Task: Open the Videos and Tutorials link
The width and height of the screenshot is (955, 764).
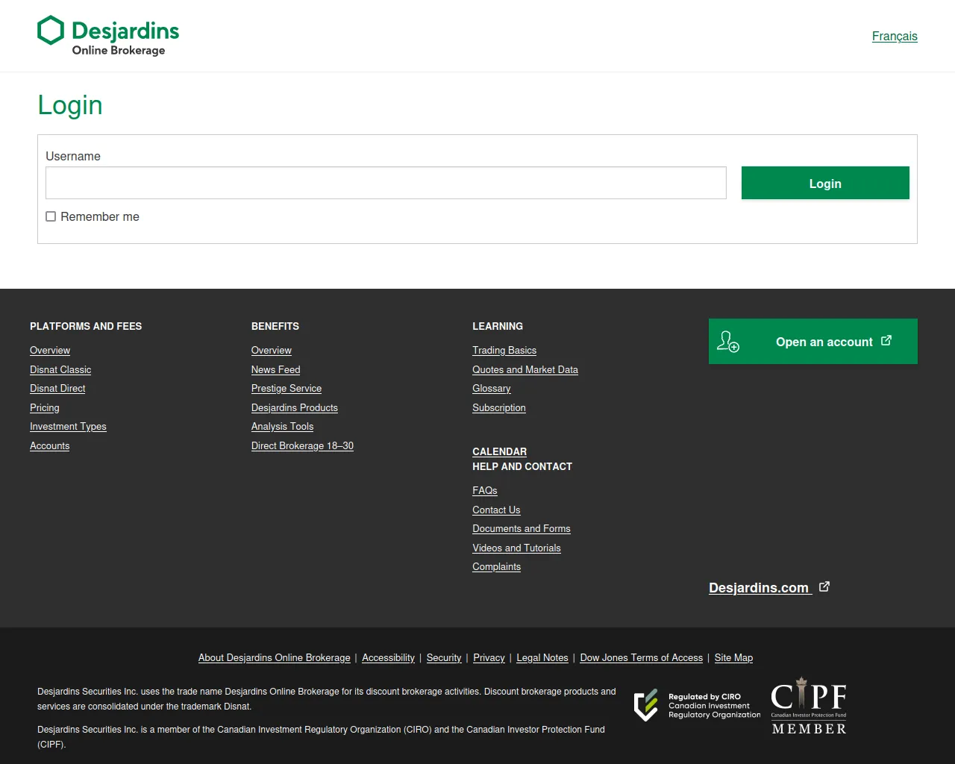Action: (x=516, y=548)
